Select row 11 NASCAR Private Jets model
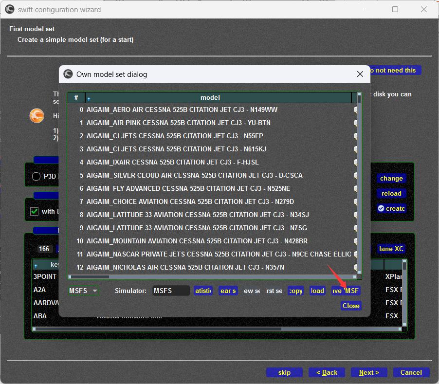439x384 pixels. [x=212, y=254]
